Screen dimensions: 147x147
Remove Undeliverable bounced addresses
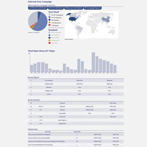(x=110, y=84)
